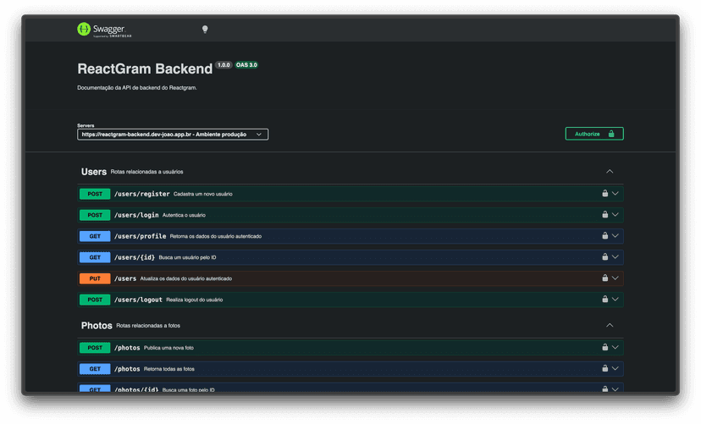The width and height of the screenshot is (701, 424).
Task: Click POST badge on /users/login
Action: click(x=95, y=215)
